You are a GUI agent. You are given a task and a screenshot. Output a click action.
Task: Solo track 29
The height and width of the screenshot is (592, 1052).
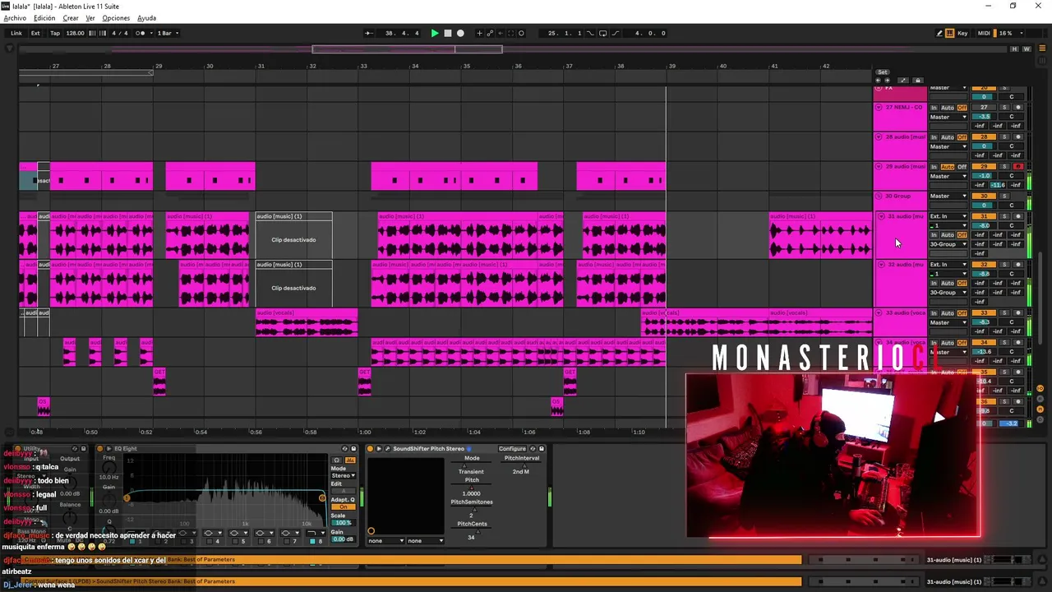[1004, 167]
